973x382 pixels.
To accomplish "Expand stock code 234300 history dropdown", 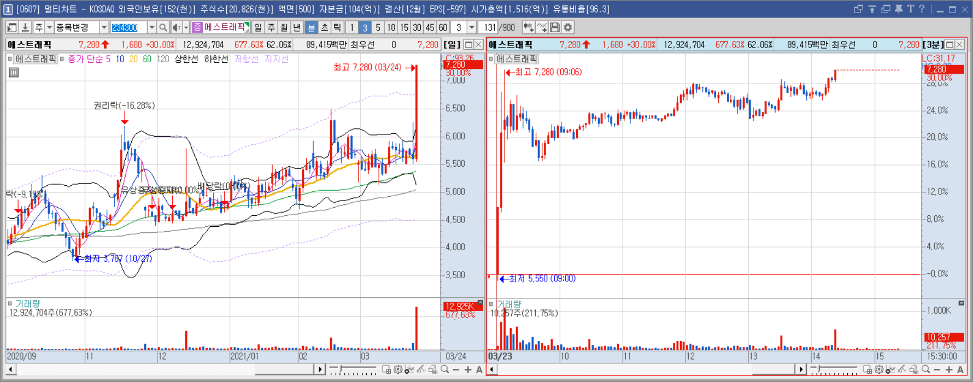I will [x=151, y=27].
